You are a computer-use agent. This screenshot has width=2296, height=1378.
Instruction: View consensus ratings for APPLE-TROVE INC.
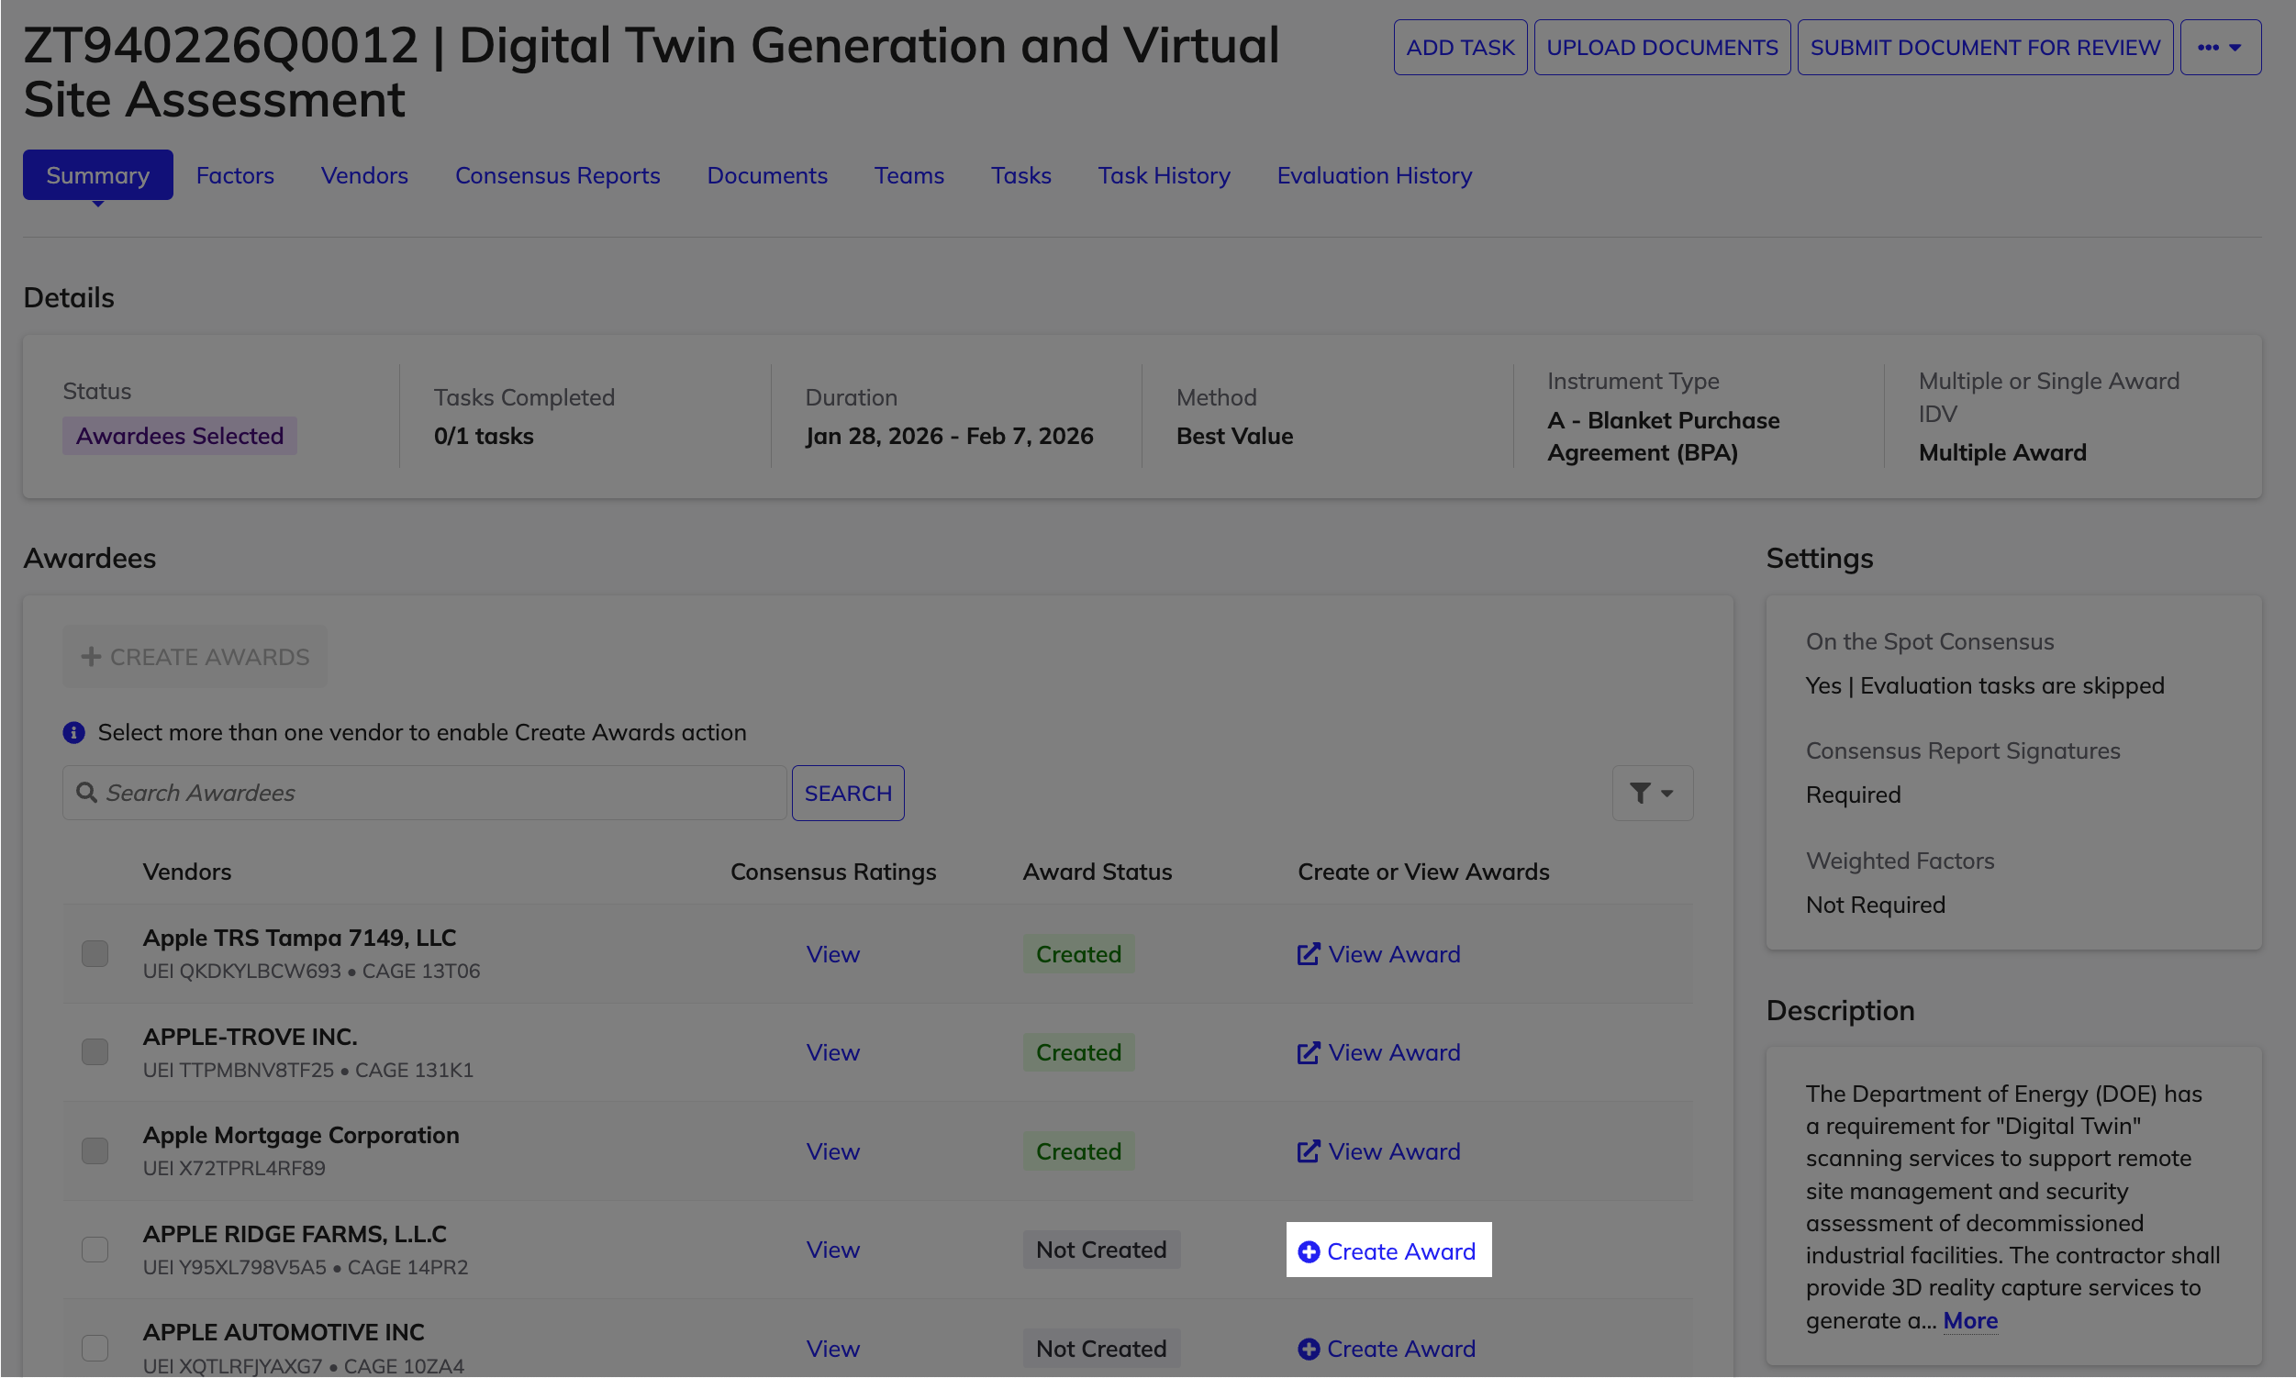(x=833, y=1052)
